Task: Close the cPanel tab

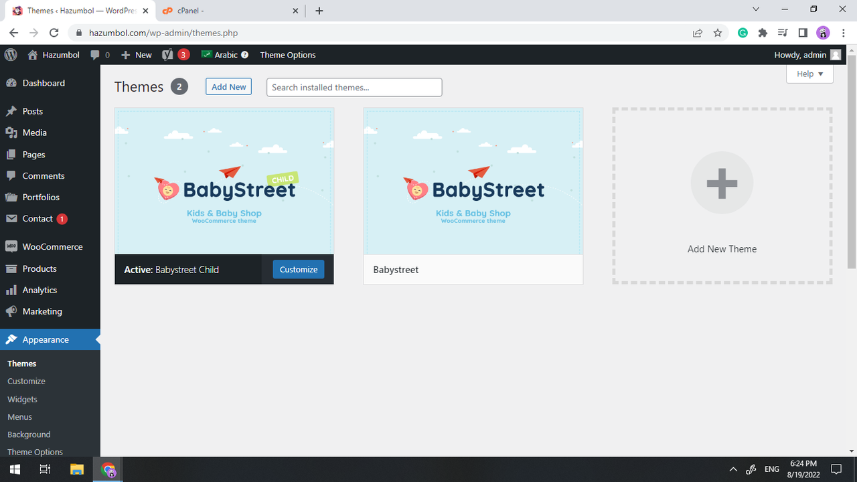Action: click(296, 11)
